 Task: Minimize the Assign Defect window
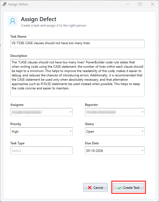128,4
